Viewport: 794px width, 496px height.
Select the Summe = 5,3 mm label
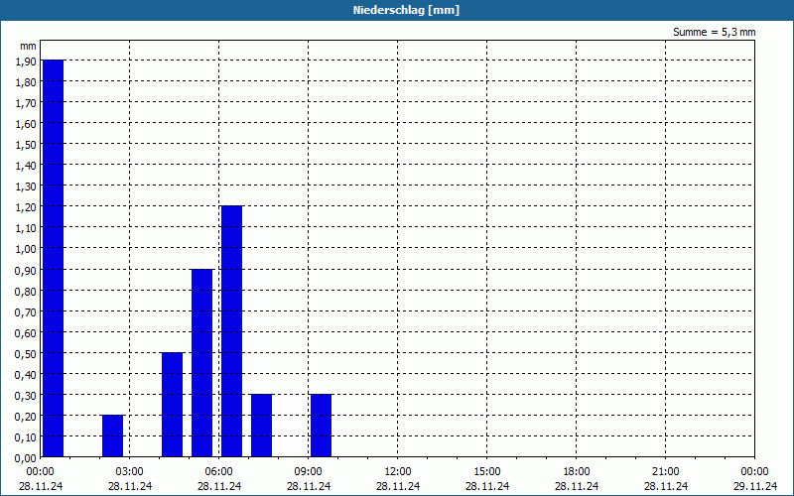pos(714,32)
